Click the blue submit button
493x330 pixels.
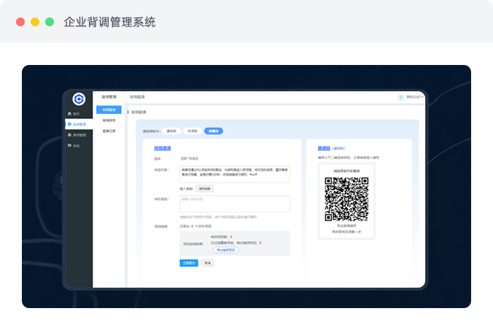[x=189, y=263]
